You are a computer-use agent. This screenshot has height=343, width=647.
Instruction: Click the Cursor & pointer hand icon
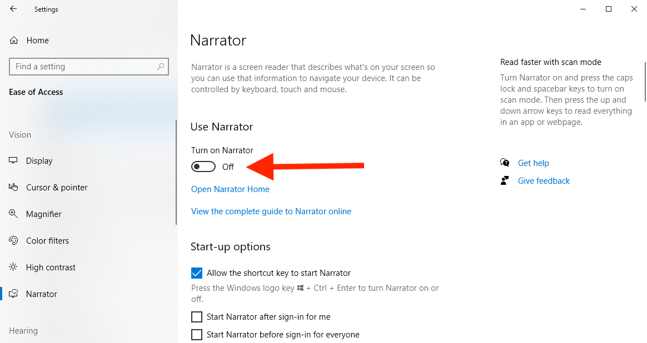click(x=13, y=187)
